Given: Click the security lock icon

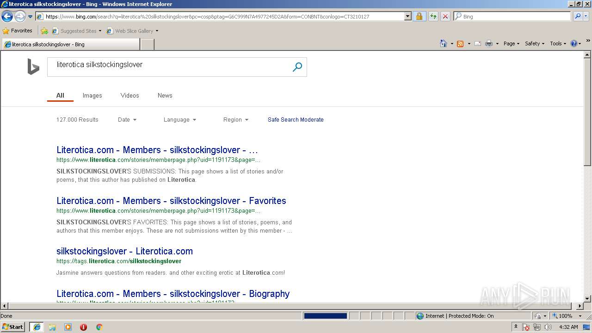Looking at the screenshot, I should click(x=419, y=16).
